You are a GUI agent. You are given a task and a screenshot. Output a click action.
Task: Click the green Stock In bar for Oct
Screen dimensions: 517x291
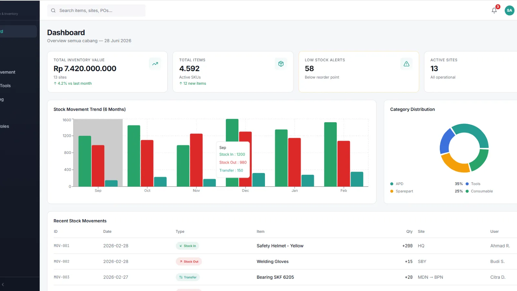134,156
